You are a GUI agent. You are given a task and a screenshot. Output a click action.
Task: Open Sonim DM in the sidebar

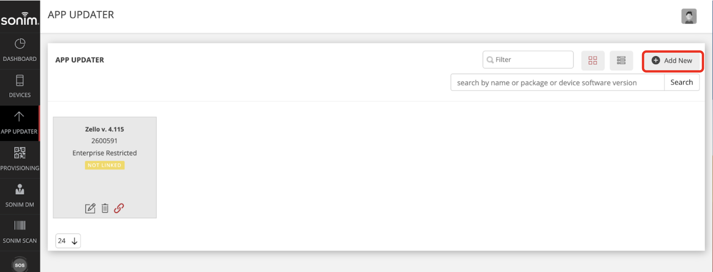[20, 196]
